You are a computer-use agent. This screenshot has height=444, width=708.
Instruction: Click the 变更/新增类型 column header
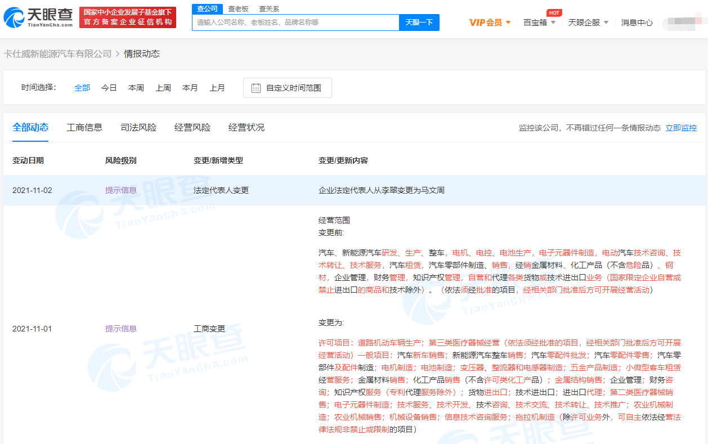point(218,160)
